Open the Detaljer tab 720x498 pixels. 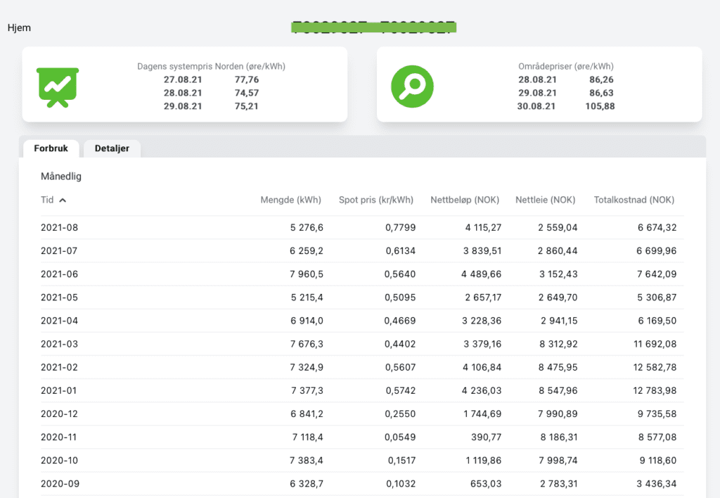click(112, 148)
